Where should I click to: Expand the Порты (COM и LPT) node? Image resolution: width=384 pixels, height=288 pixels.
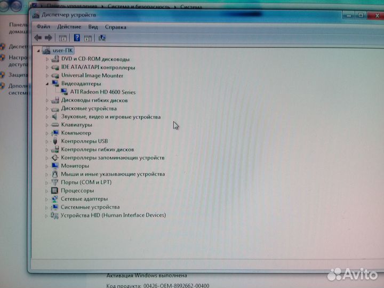coord(47,182)
